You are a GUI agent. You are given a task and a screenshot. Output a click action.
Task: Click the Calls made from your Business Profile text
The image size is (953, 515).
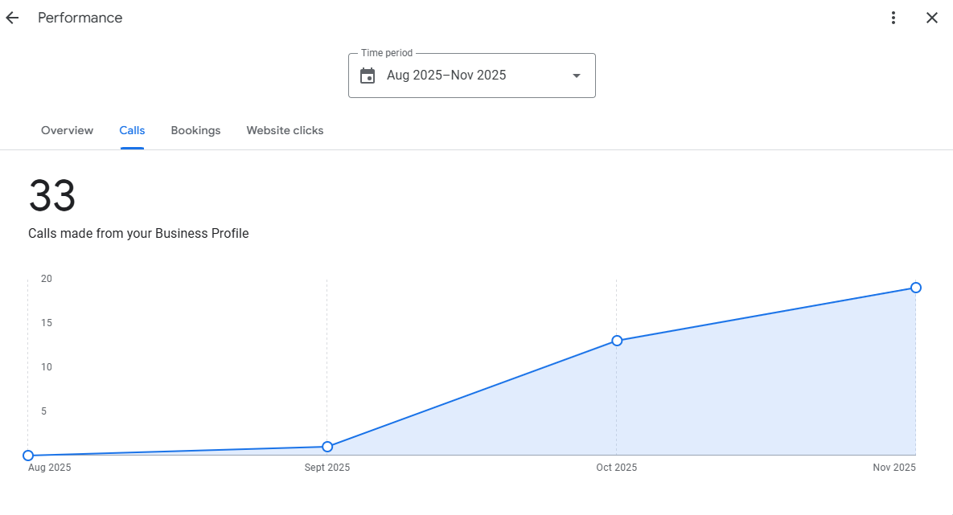[x=138, y=234]
